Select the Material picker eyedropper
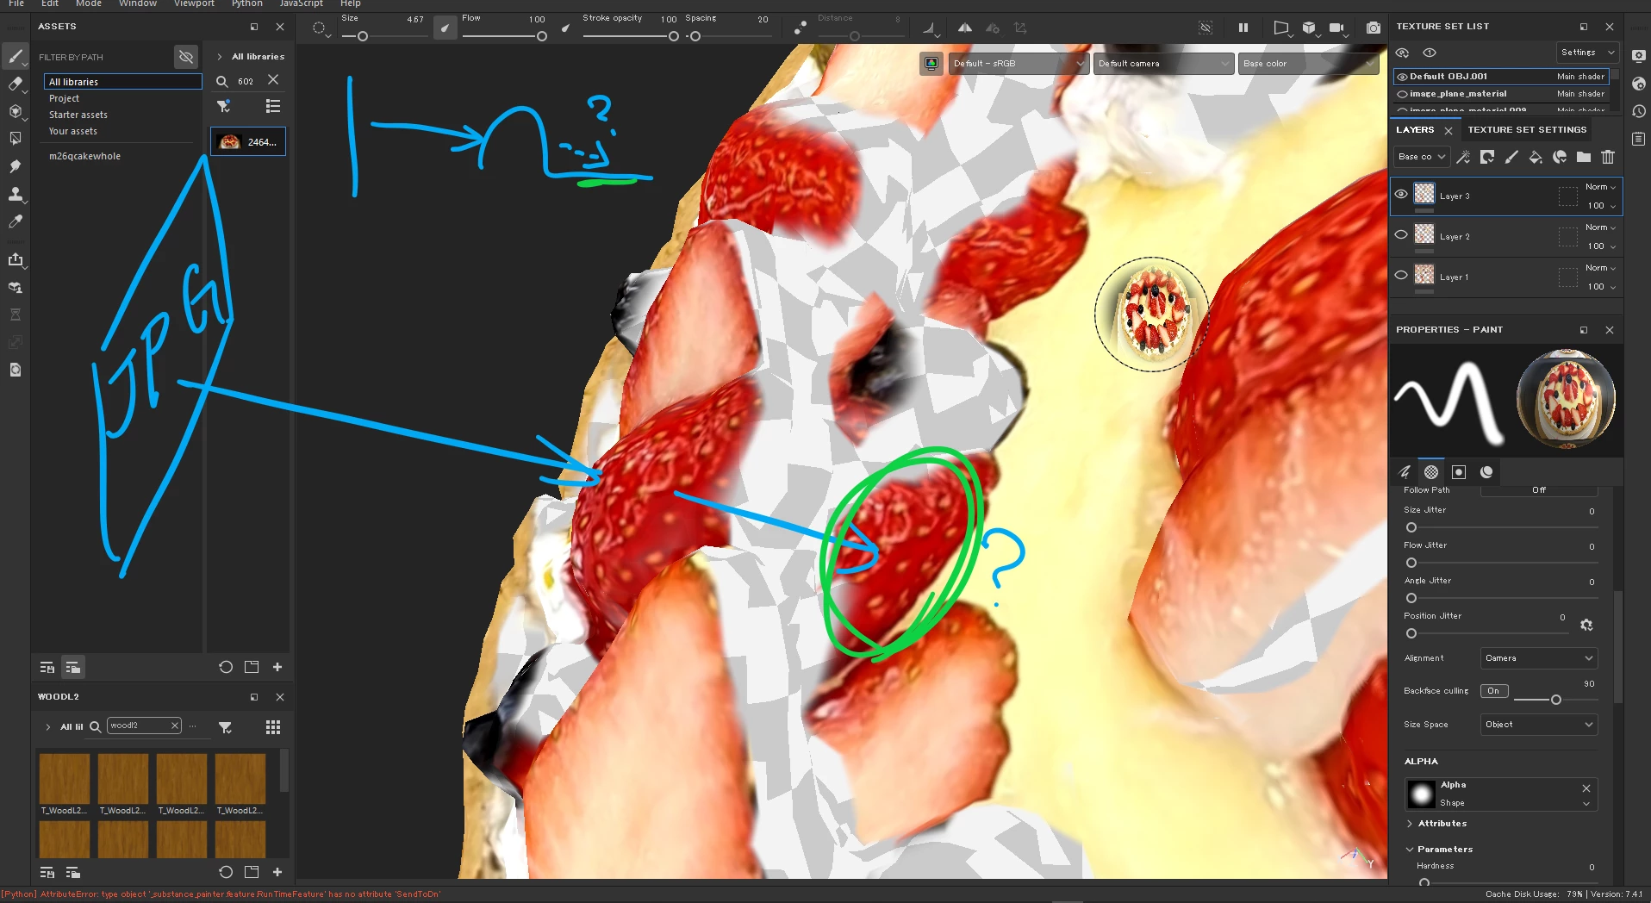Viewport: 1651px width, 903px height. [x=16, y=221]
